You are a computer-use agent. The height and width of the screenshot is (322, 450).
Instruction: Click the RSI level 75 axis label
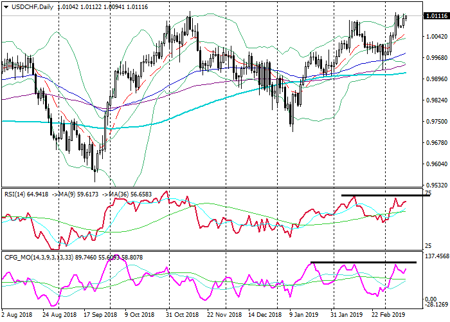click(x=428, y=193)
